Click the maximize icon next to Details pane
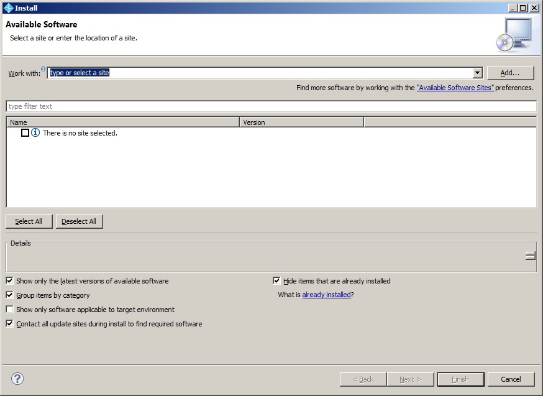Image resolution: width=543 pixels, height=396 pixels. point(530,254)
